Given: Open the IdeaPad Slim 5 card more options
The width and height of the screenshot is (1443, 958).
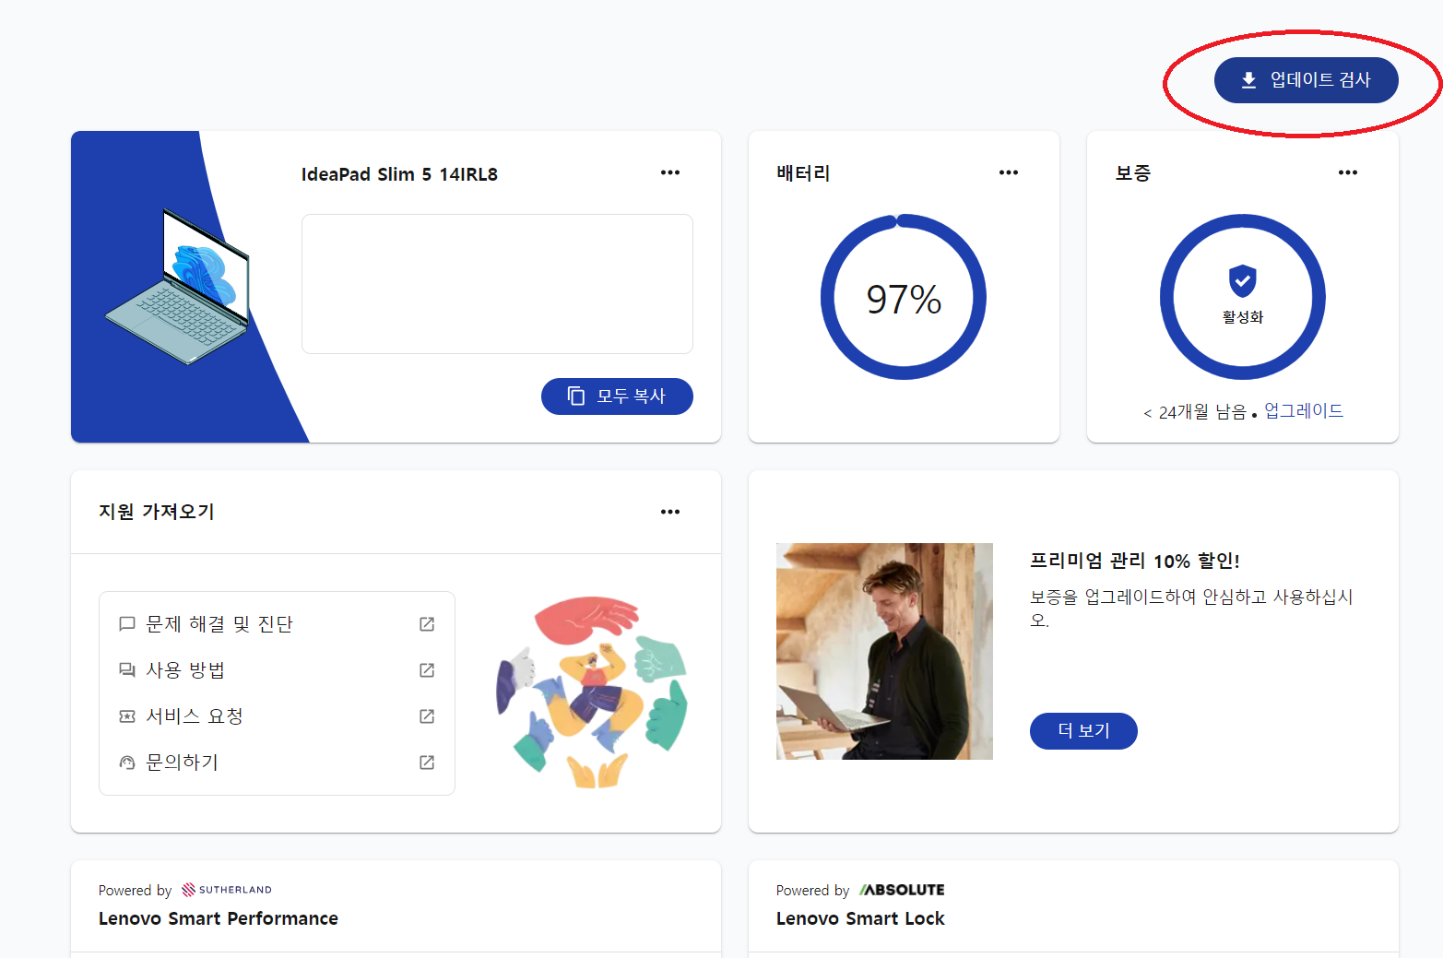Looking at the screenshot, I should coord(670,172).
